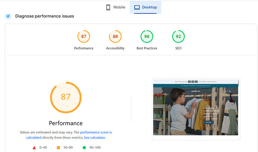The image size is (258, 152).
Task: Click the account icon in site preview
Action: click(x=162, y=91)
